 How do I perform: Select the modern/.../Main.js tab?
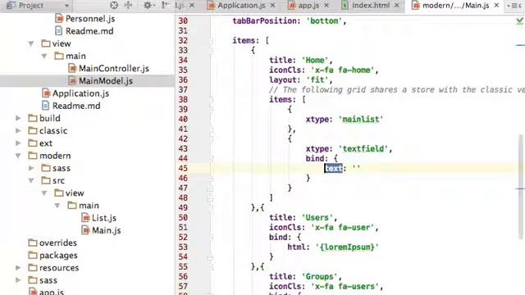coord(455,6)
